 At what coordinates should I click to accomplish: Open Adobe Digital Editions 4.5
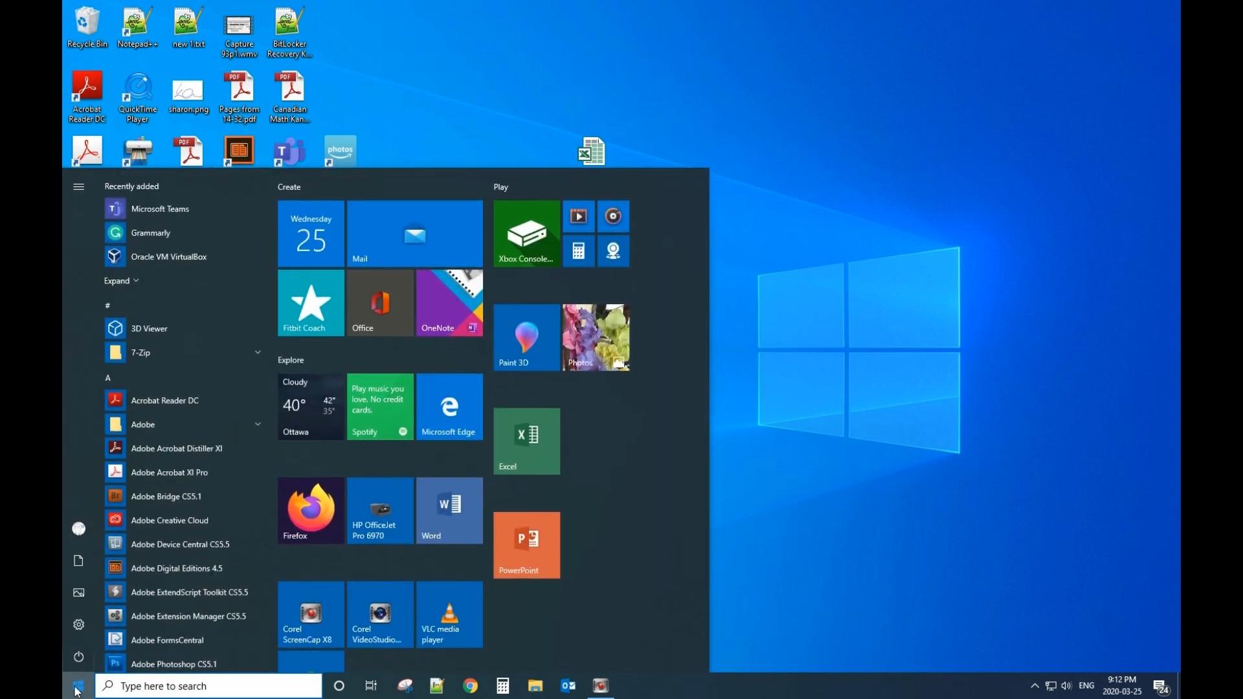tap(183, 568)
